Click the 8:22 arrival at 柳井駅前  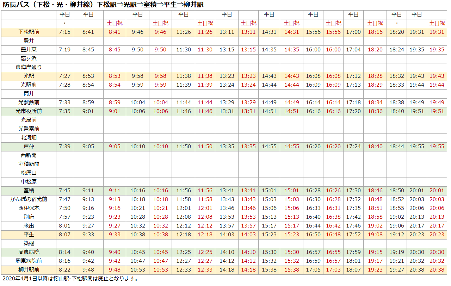pos(65,270)
